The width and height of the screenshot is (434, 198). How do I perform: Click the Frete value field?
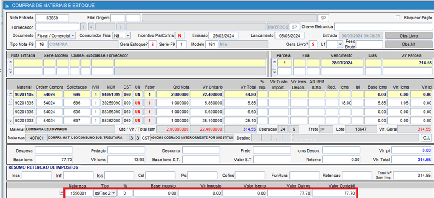click(x=272, y=150)
